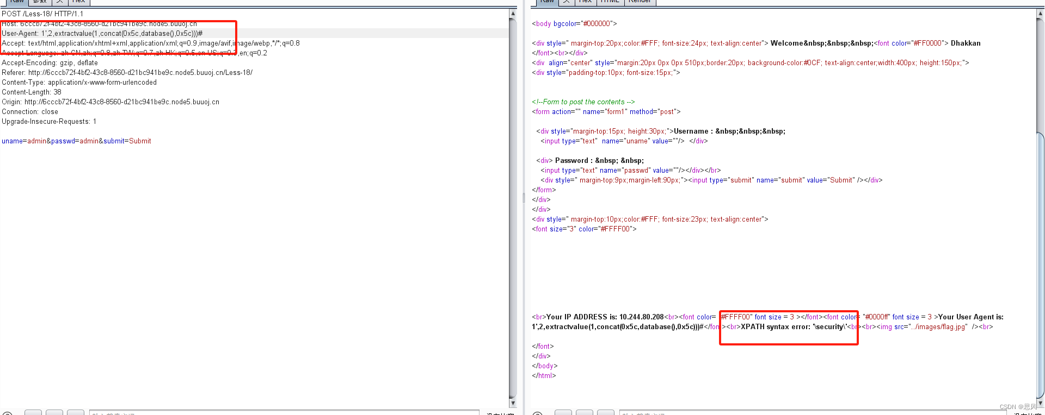Click response pane scroll-down arrow
Screen dimensions: 1045x415
click(x=1041, y=403)
